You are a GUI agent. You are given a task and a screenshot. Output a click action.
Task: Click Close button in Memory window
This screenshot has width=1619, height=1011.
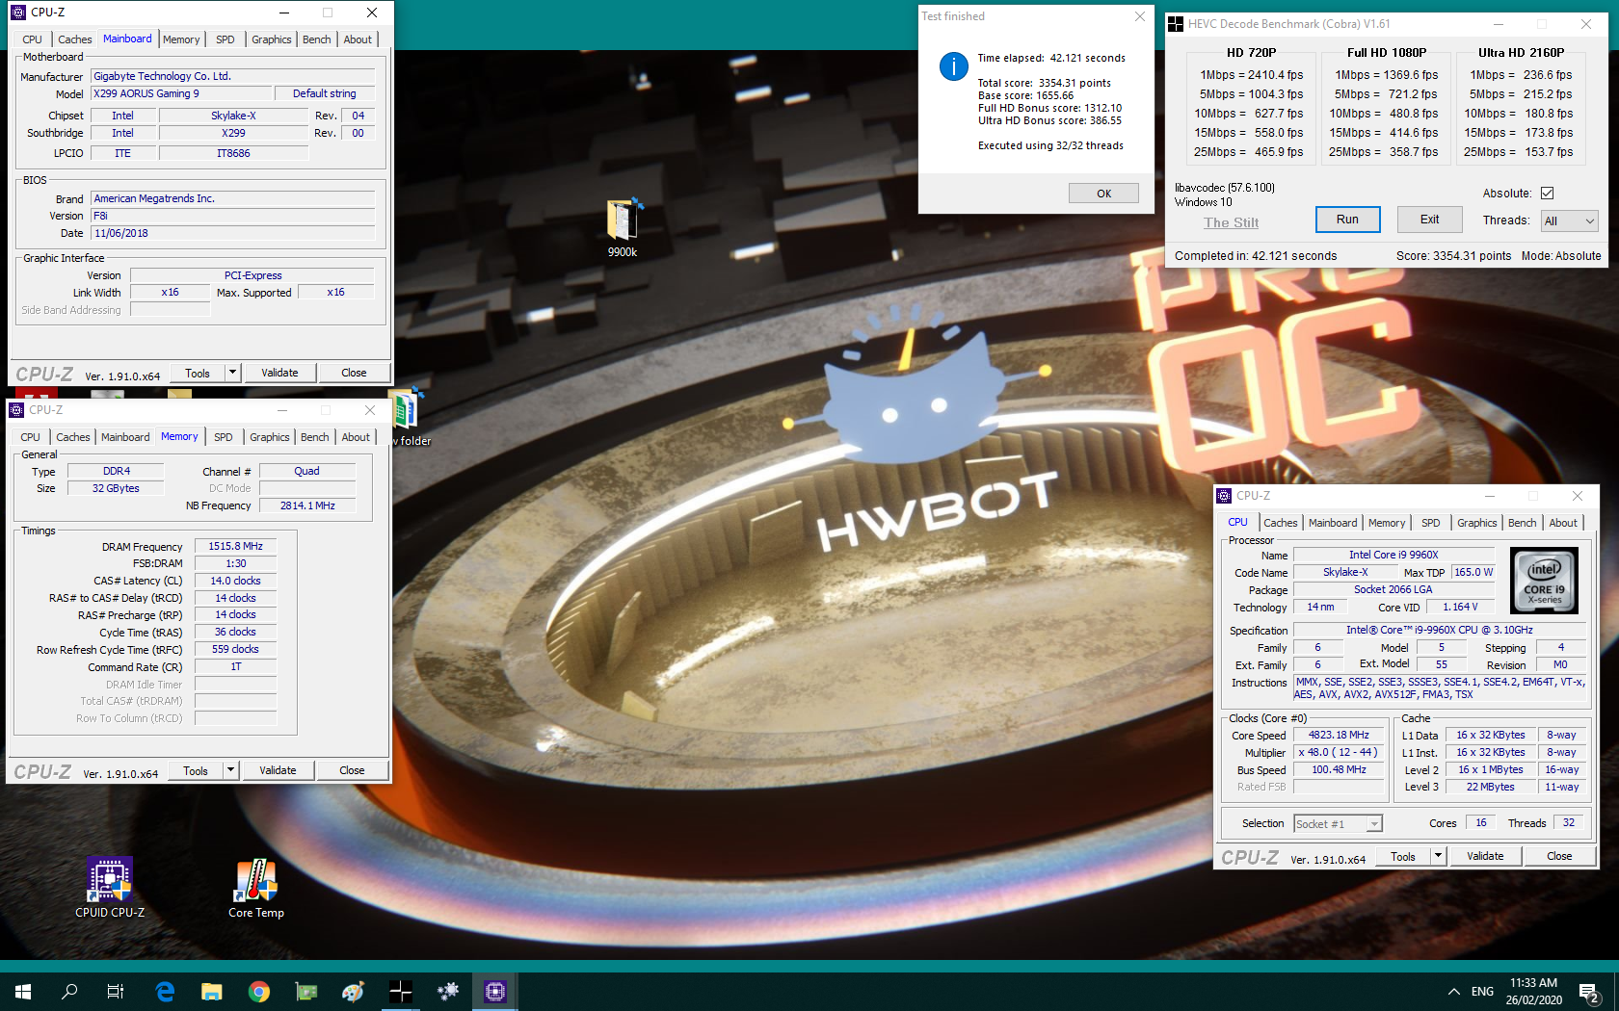(352, 770)
